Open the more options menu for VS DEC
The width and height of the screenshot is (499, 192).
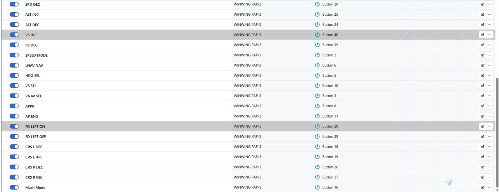[x=490, y=45]
